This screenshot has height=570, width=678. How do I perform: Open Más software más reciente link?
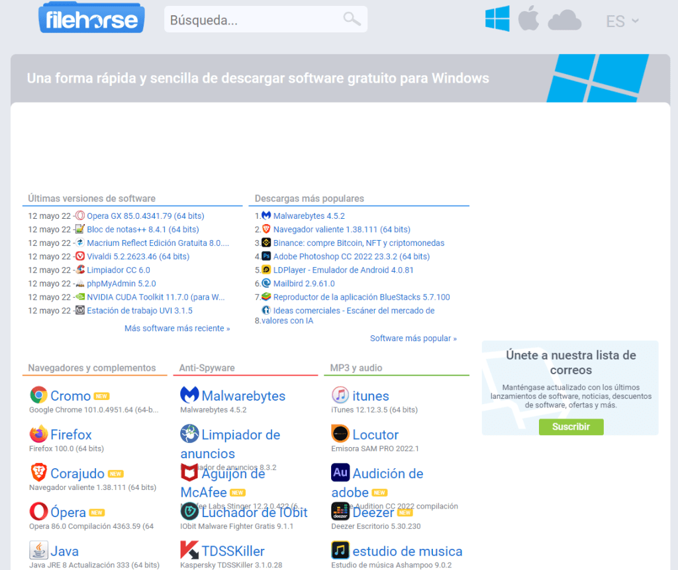[x=177, y=327]
